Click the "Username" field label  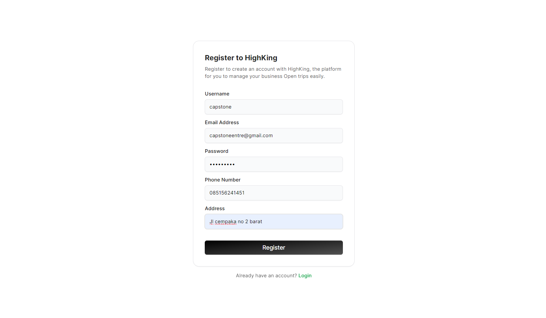tap(217, 94)
